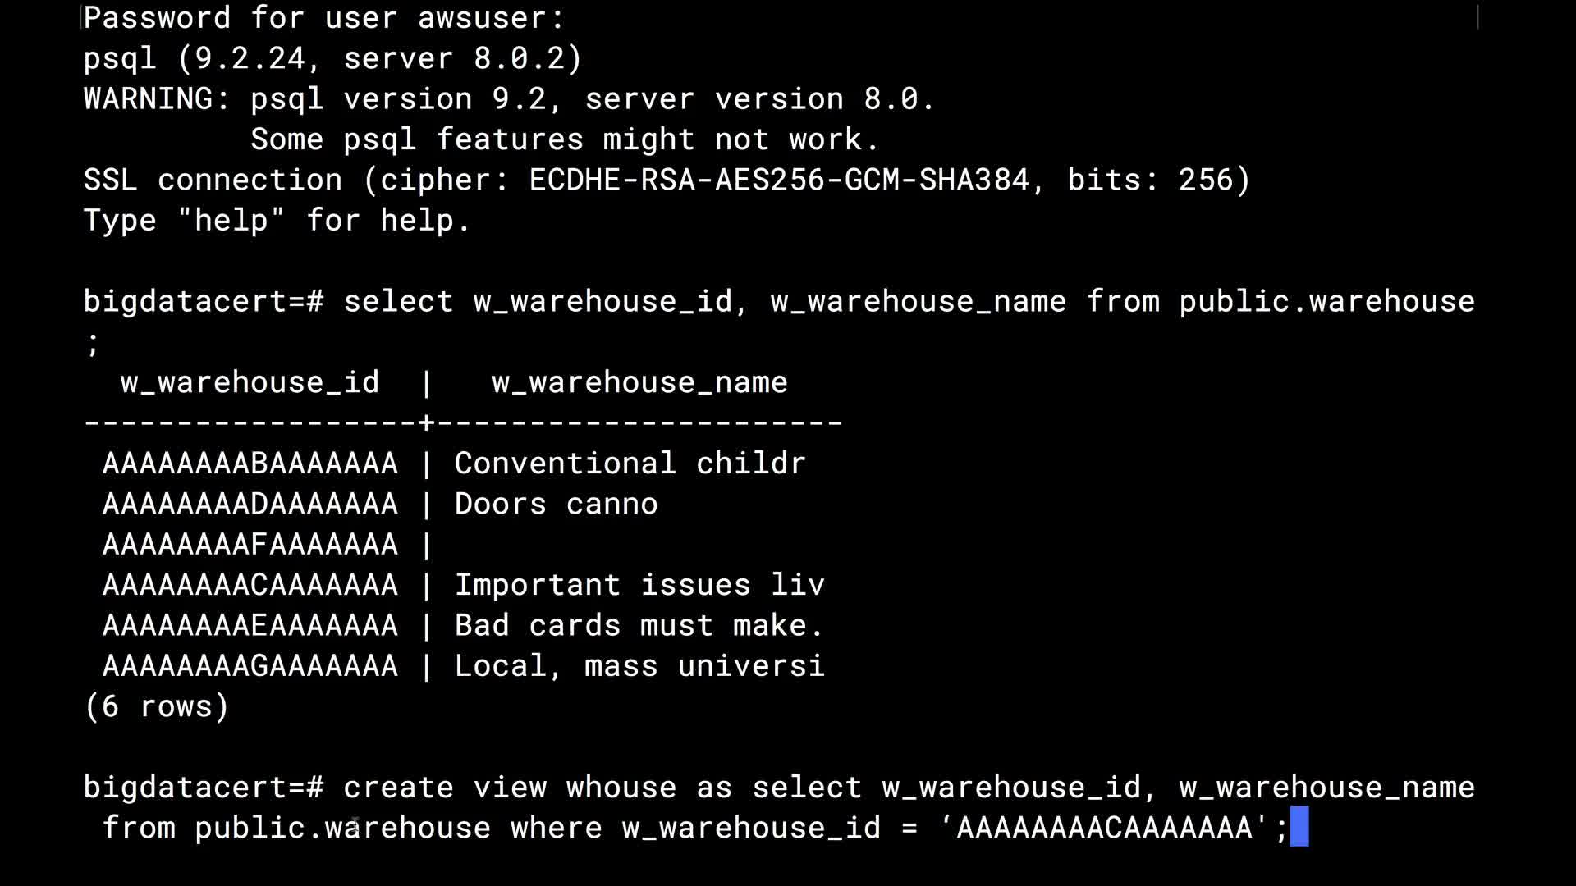Screen dimensions: 1576x886
Task: Select the AAAAAAAADAAAAAAA warehouse ID row
Action: (x=250, y=504)
